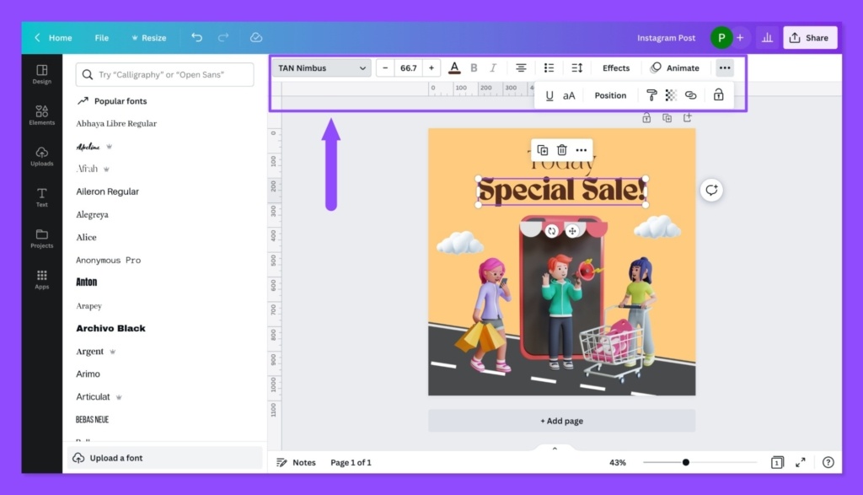
Task: Open the TAN Nimbus font dropdown
Action: coord(321,67)
